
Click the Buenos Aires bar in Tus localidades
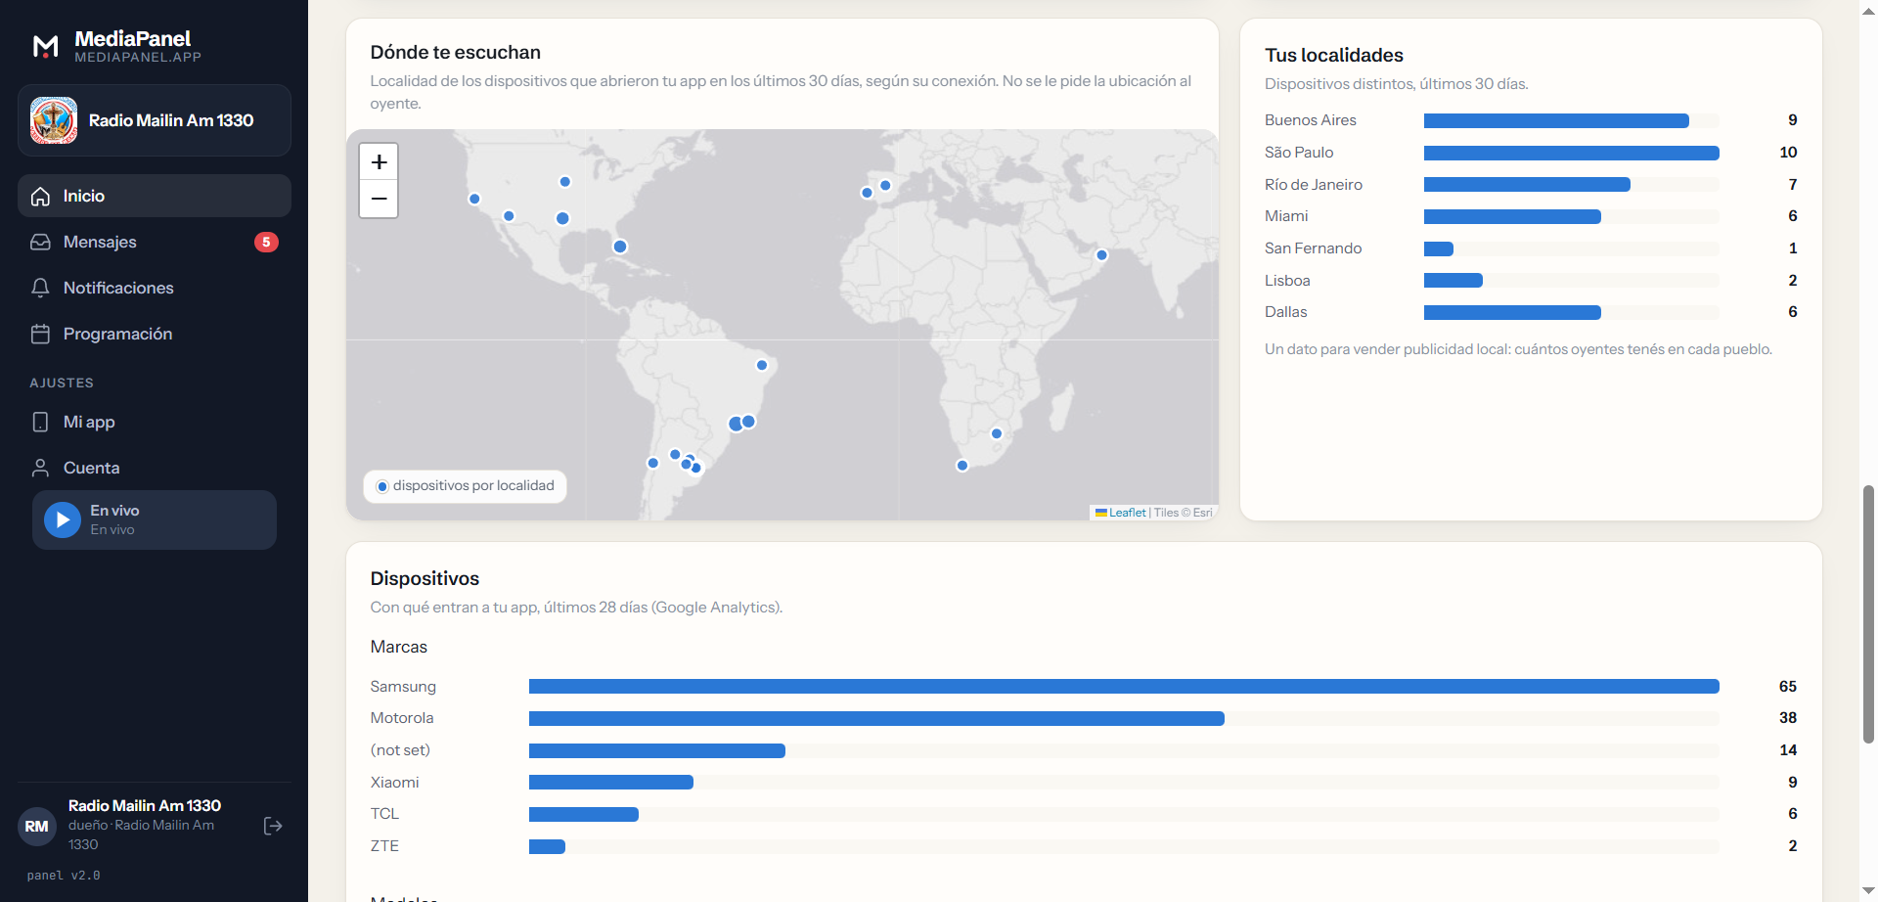[x=1556, y=120]
